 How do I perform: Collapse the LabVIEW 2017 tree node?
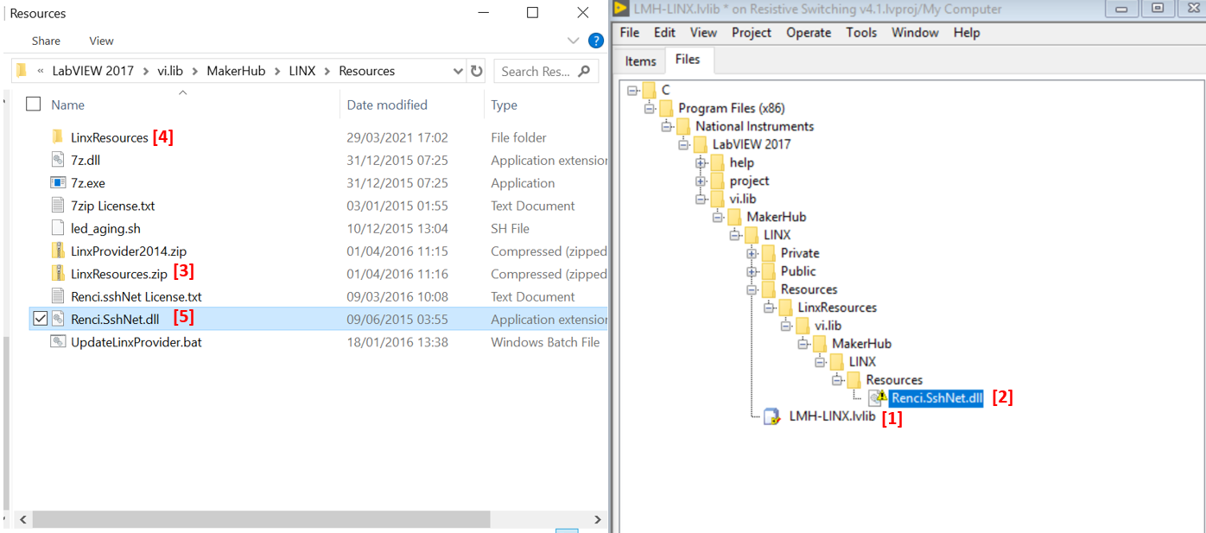coord(684,144)
